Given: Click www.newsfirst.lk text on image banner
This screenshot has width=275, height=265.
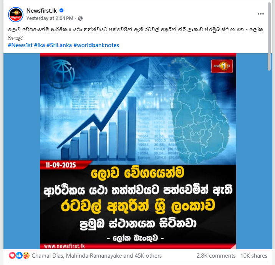Looking at the screenshot, I should point(65,246).
